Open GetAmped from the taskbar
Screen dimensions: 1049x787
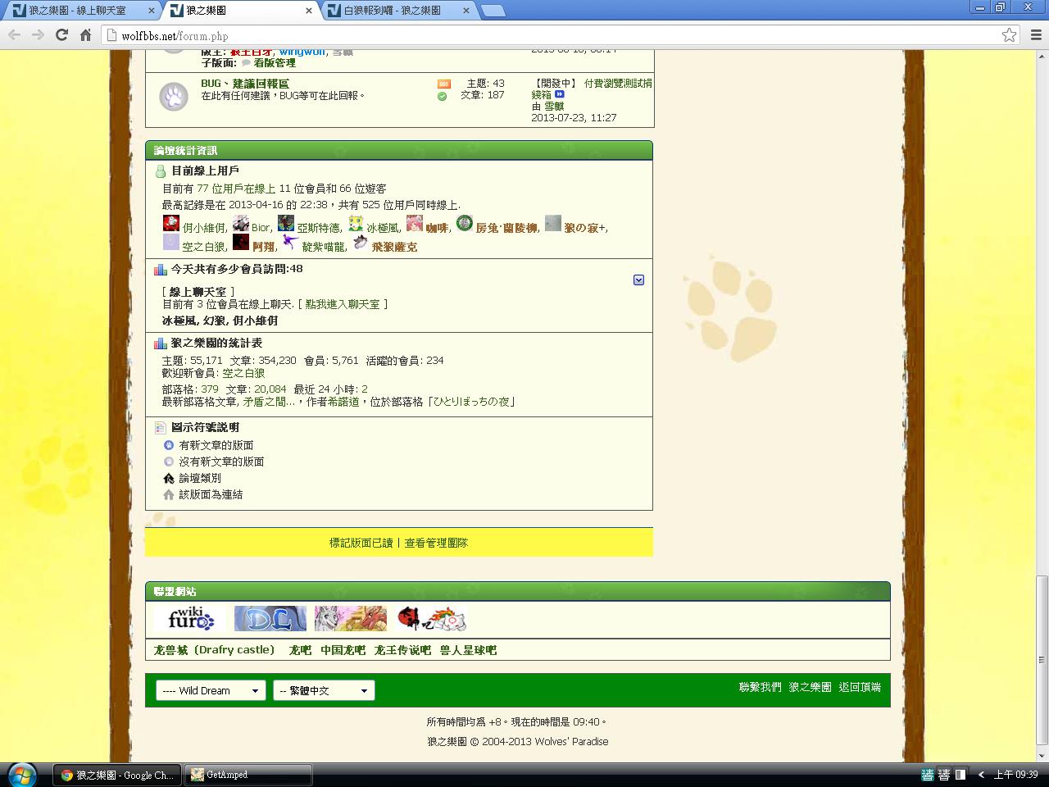pyautogui.click(x=248, y=775)
